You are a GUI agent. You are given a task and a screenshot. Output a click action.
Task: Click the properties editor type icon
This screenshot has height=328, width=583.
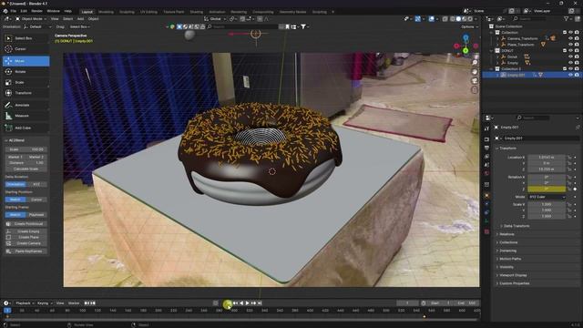489,118
